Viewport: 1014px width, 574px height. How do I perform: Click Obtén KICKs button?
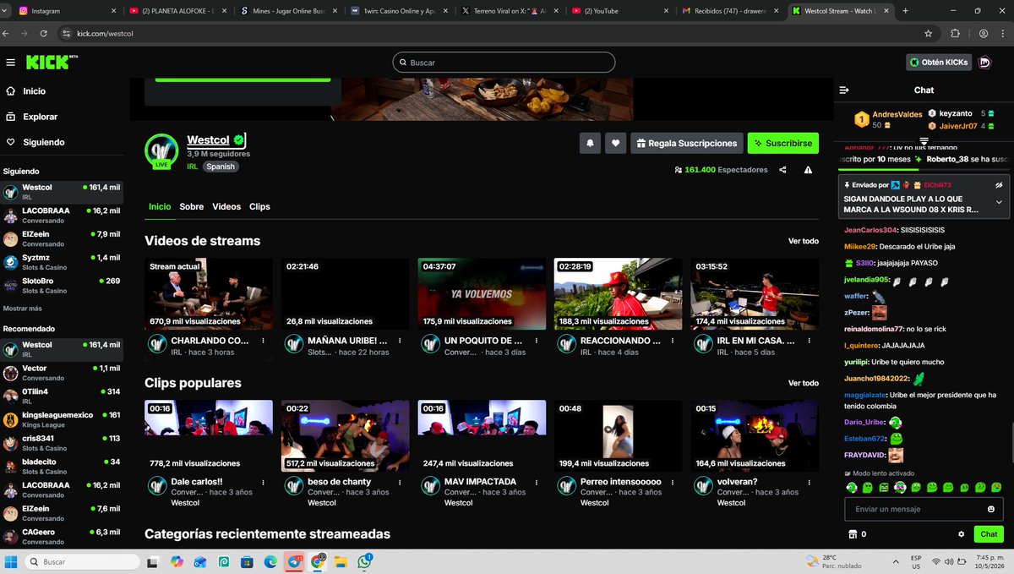pos(938,63)
